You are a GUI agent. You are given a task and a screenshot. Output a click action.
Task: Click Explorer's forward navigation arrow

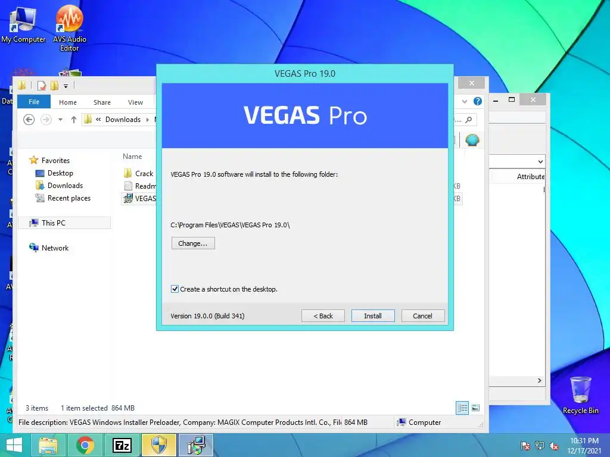coord(46,119)
